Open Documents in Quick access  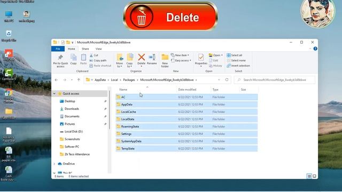72,116
